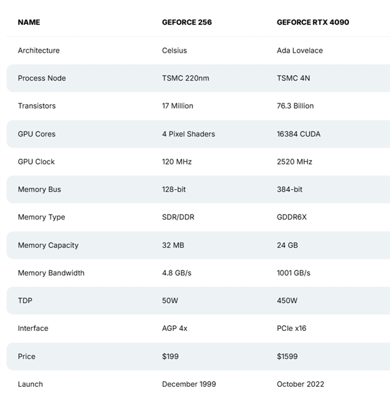
Task: Click the 32 MB memory capacity value
Action: coord(173,245)
